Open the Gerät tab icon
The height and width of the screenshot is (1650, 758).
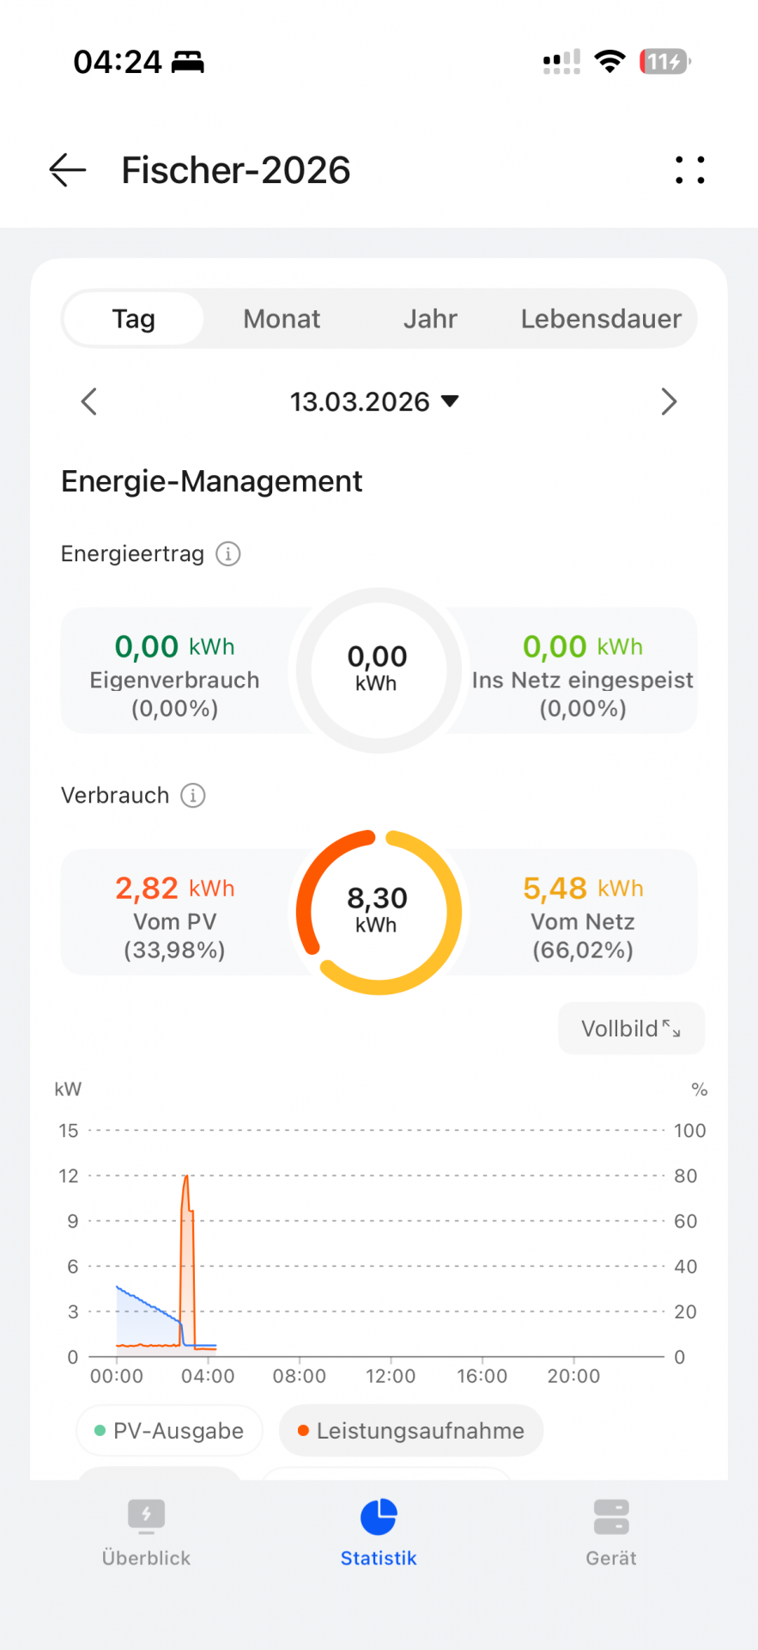click(611, 1518)
